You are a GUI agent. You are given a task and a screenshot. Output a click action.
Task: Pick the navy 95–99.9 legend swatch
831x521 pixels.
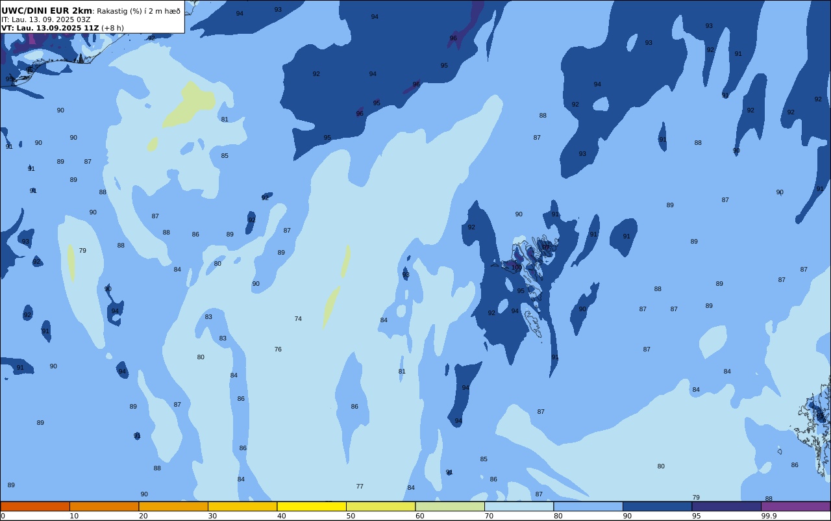(726, 506)
